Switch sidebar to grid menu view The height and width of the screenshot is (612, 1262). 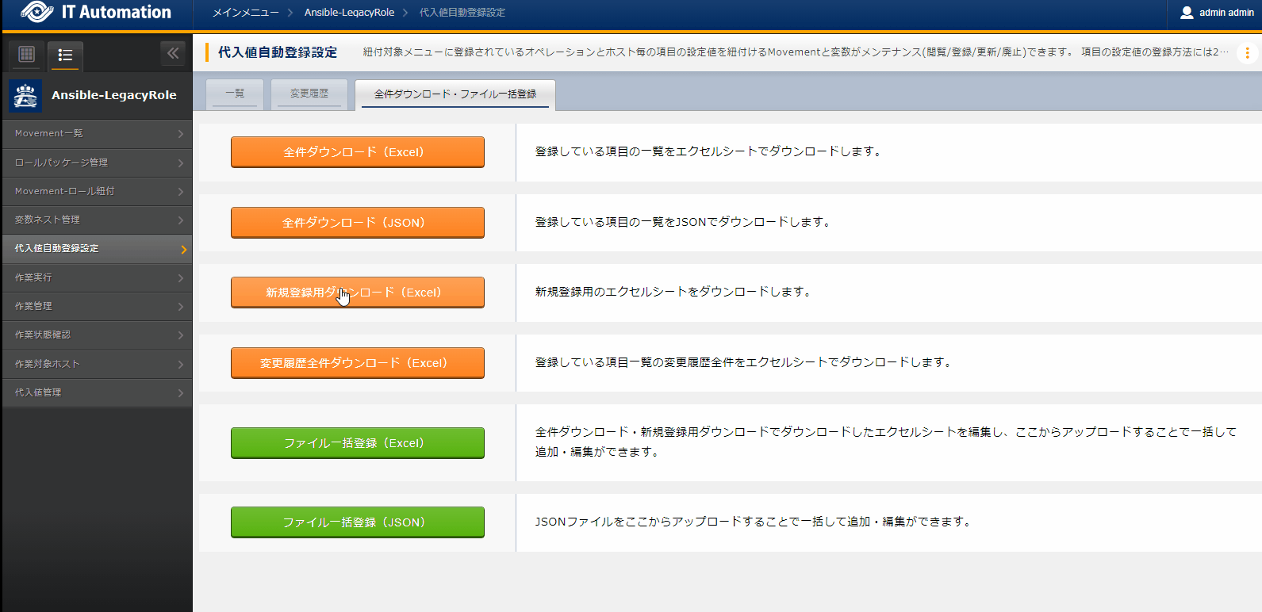point(27,54)
